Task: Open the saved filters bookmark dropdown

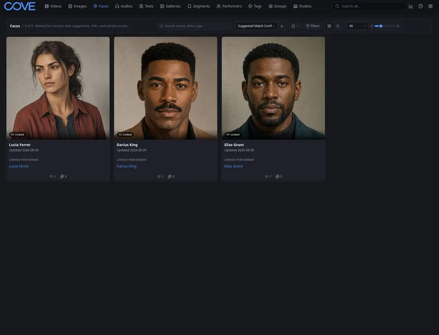Action: 295,26
